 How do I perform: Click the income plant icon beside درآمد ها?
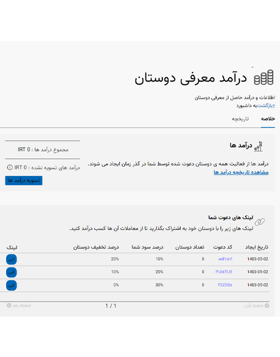[259, 147]
